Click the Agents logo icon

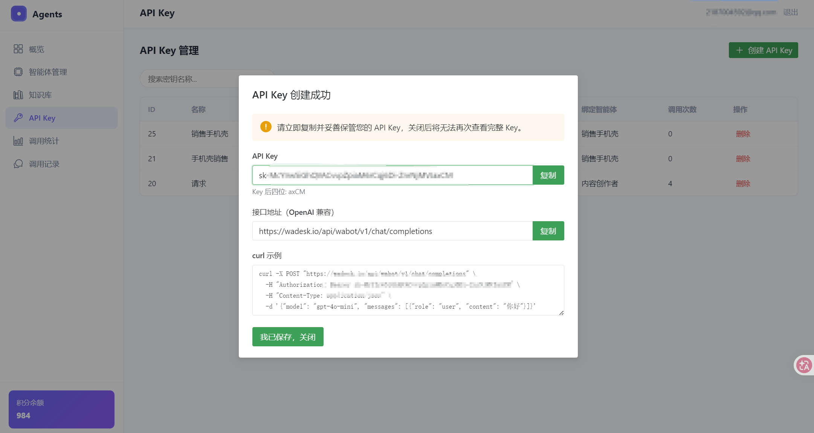point(19,14)
